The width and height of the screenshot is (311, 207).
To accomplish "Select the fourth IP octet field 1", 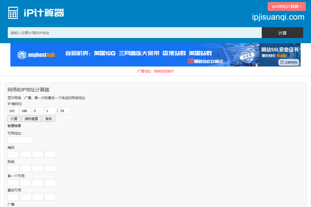I will tap(50, 111).
